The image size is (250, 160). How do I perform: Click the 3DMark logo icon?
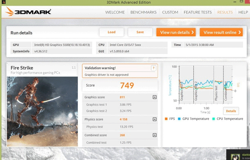click(9, 11)
